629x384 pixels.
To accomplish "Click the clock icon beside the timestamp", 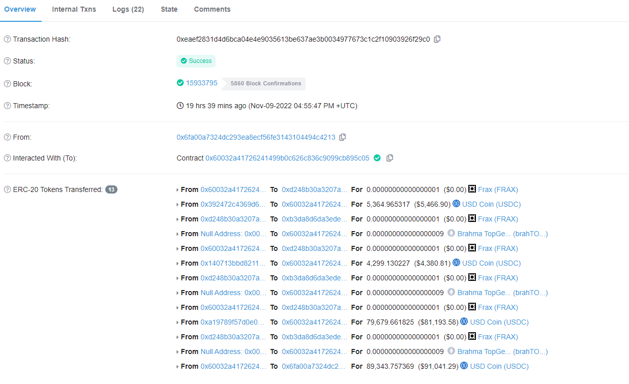I will (179, 105).
